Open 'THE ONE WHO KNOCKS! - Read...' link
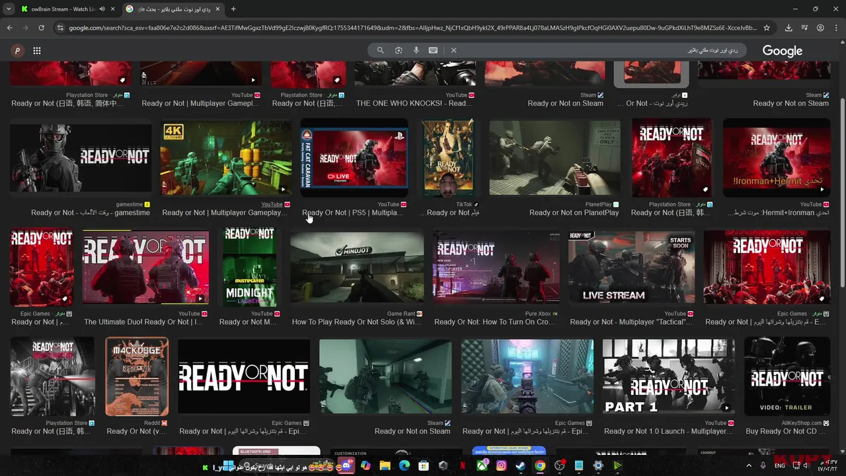The height and width of the screenshot is (476, 846). click(414, 103)
